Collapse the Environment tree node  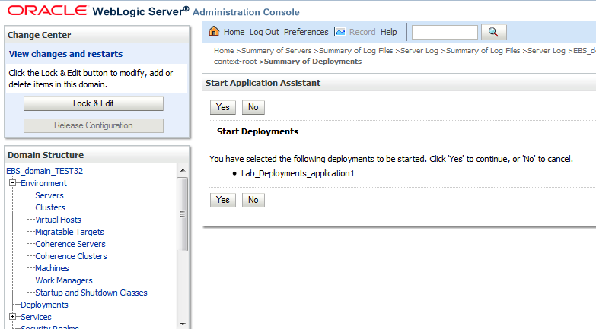click(x=12, y=183)
